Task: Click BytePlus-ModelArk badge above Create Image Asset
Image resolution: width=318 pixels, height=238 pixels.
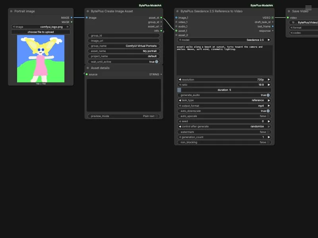Action: [x=150, y=6]
